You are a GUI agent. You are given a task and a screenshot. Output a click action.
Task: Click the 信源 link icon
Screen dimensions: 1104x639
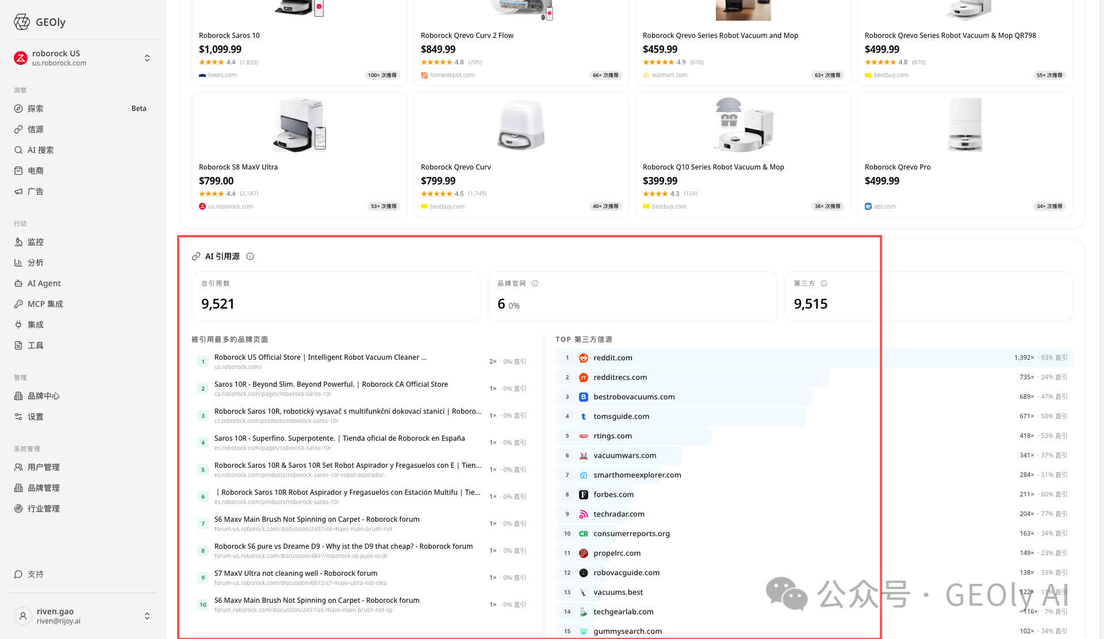[18, 129]
